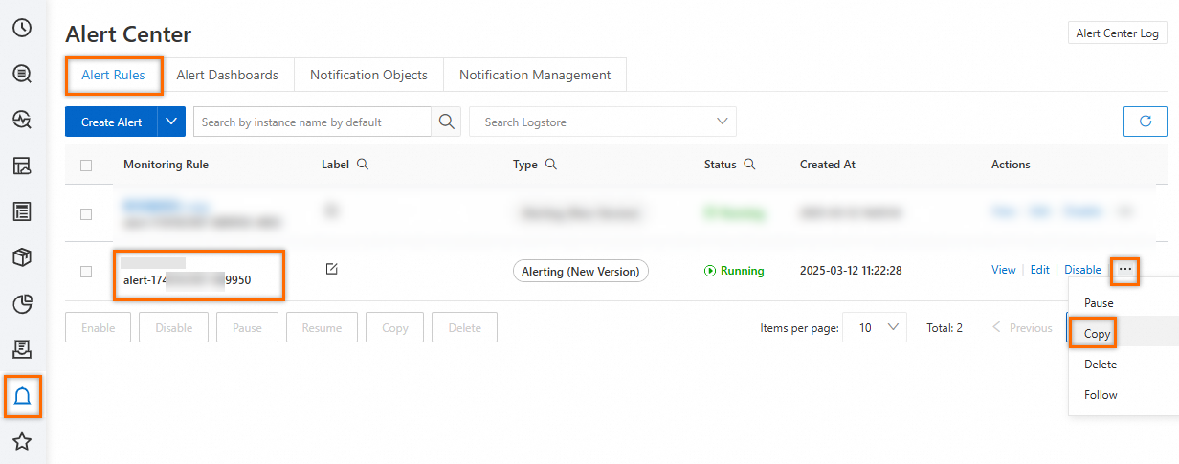Open the three-dots more actions menu
Screen dimensions: 1179x464
click(x=1125, y=270)
